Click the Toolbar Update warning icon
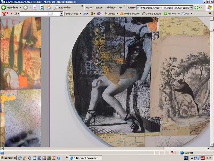 (x=122, y=14)
